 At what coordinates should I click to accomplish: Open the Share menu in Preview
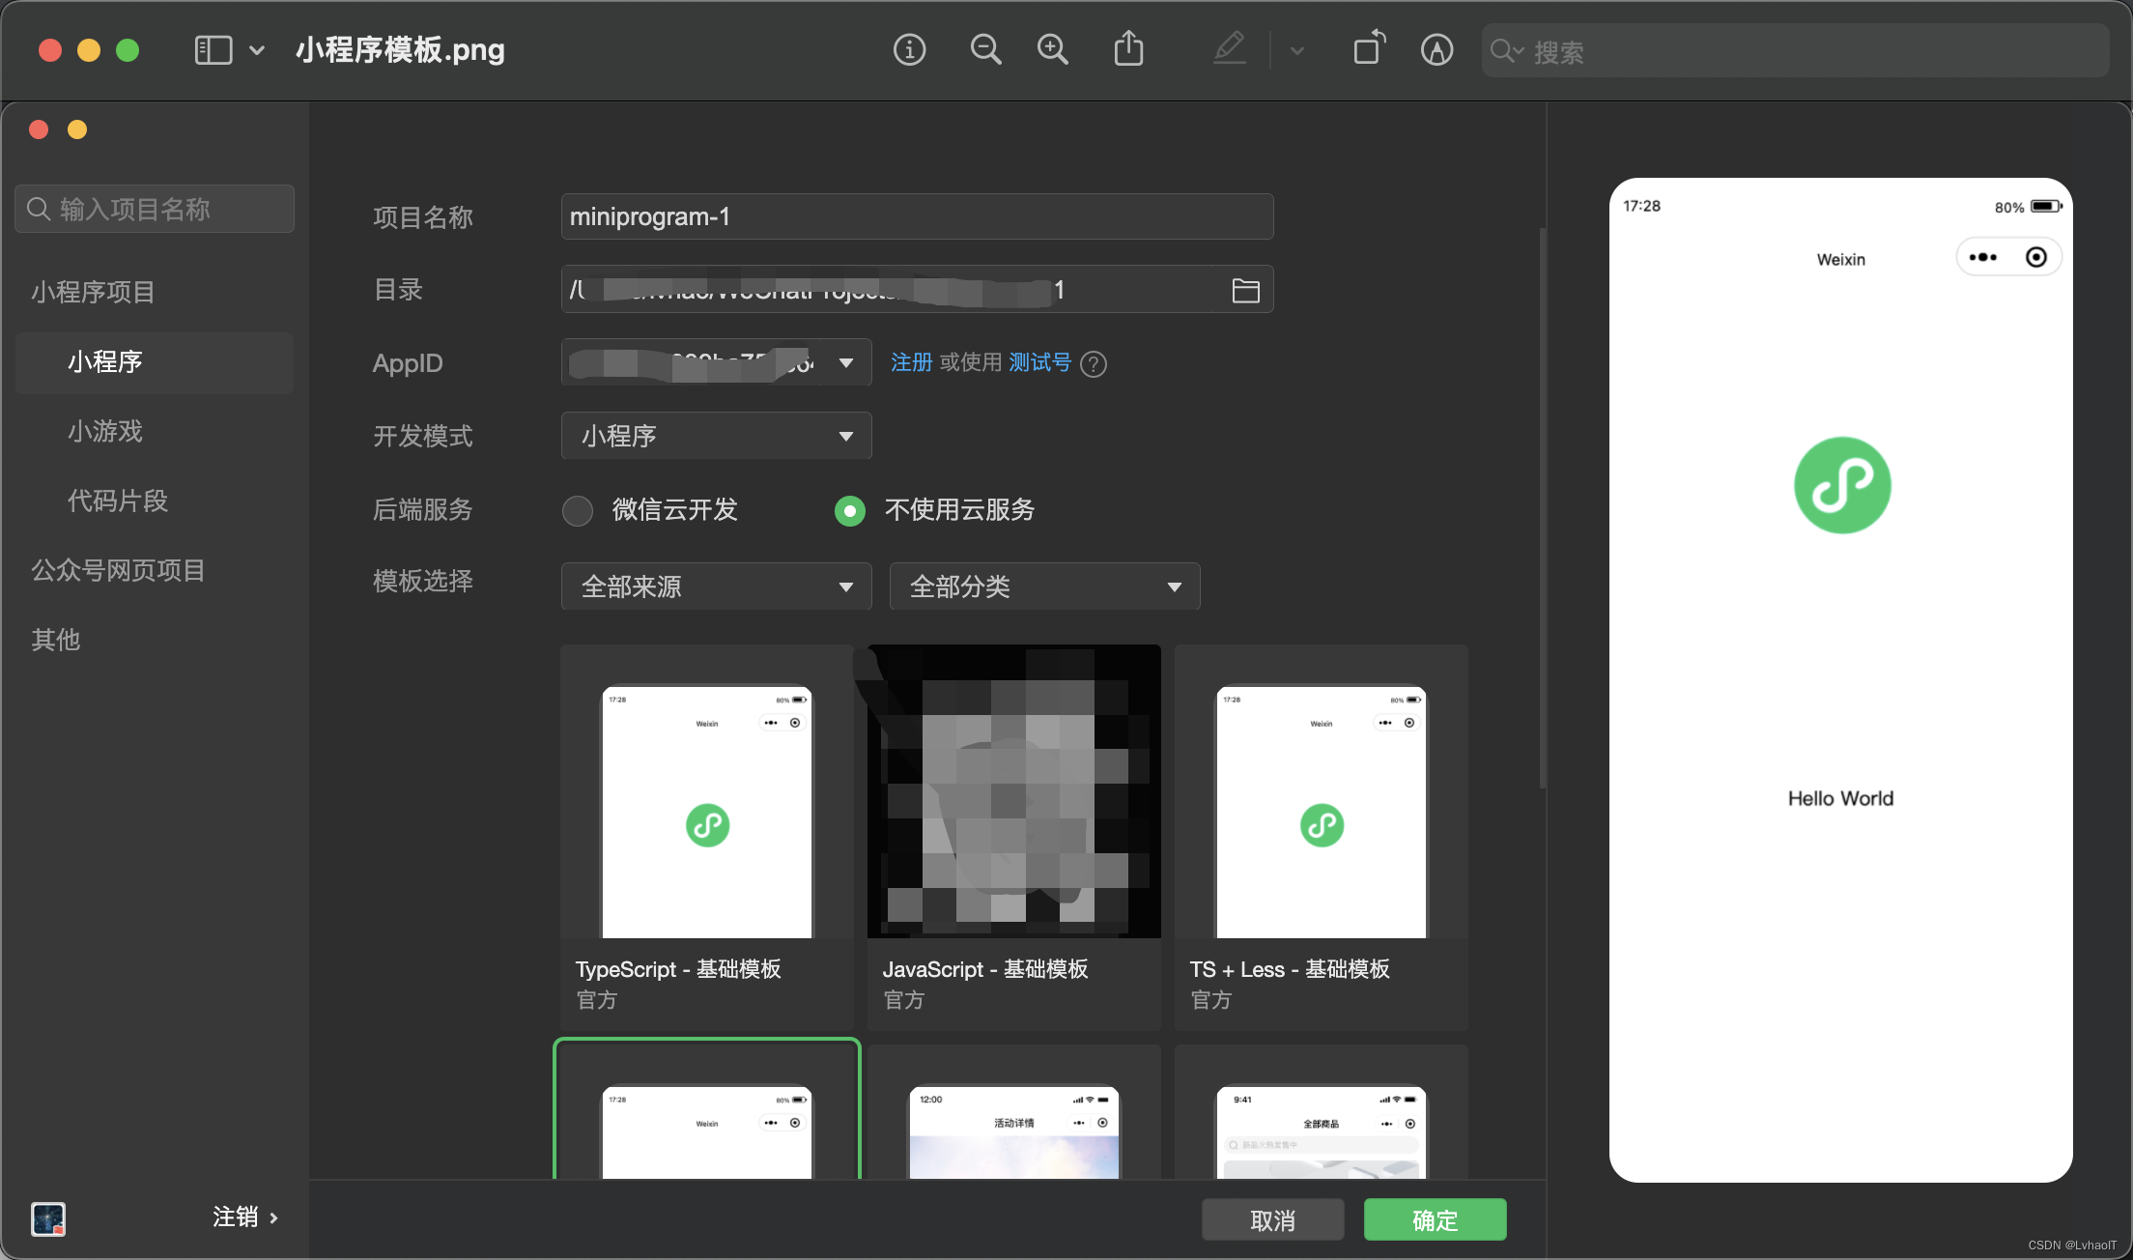tap(1128, 48)
